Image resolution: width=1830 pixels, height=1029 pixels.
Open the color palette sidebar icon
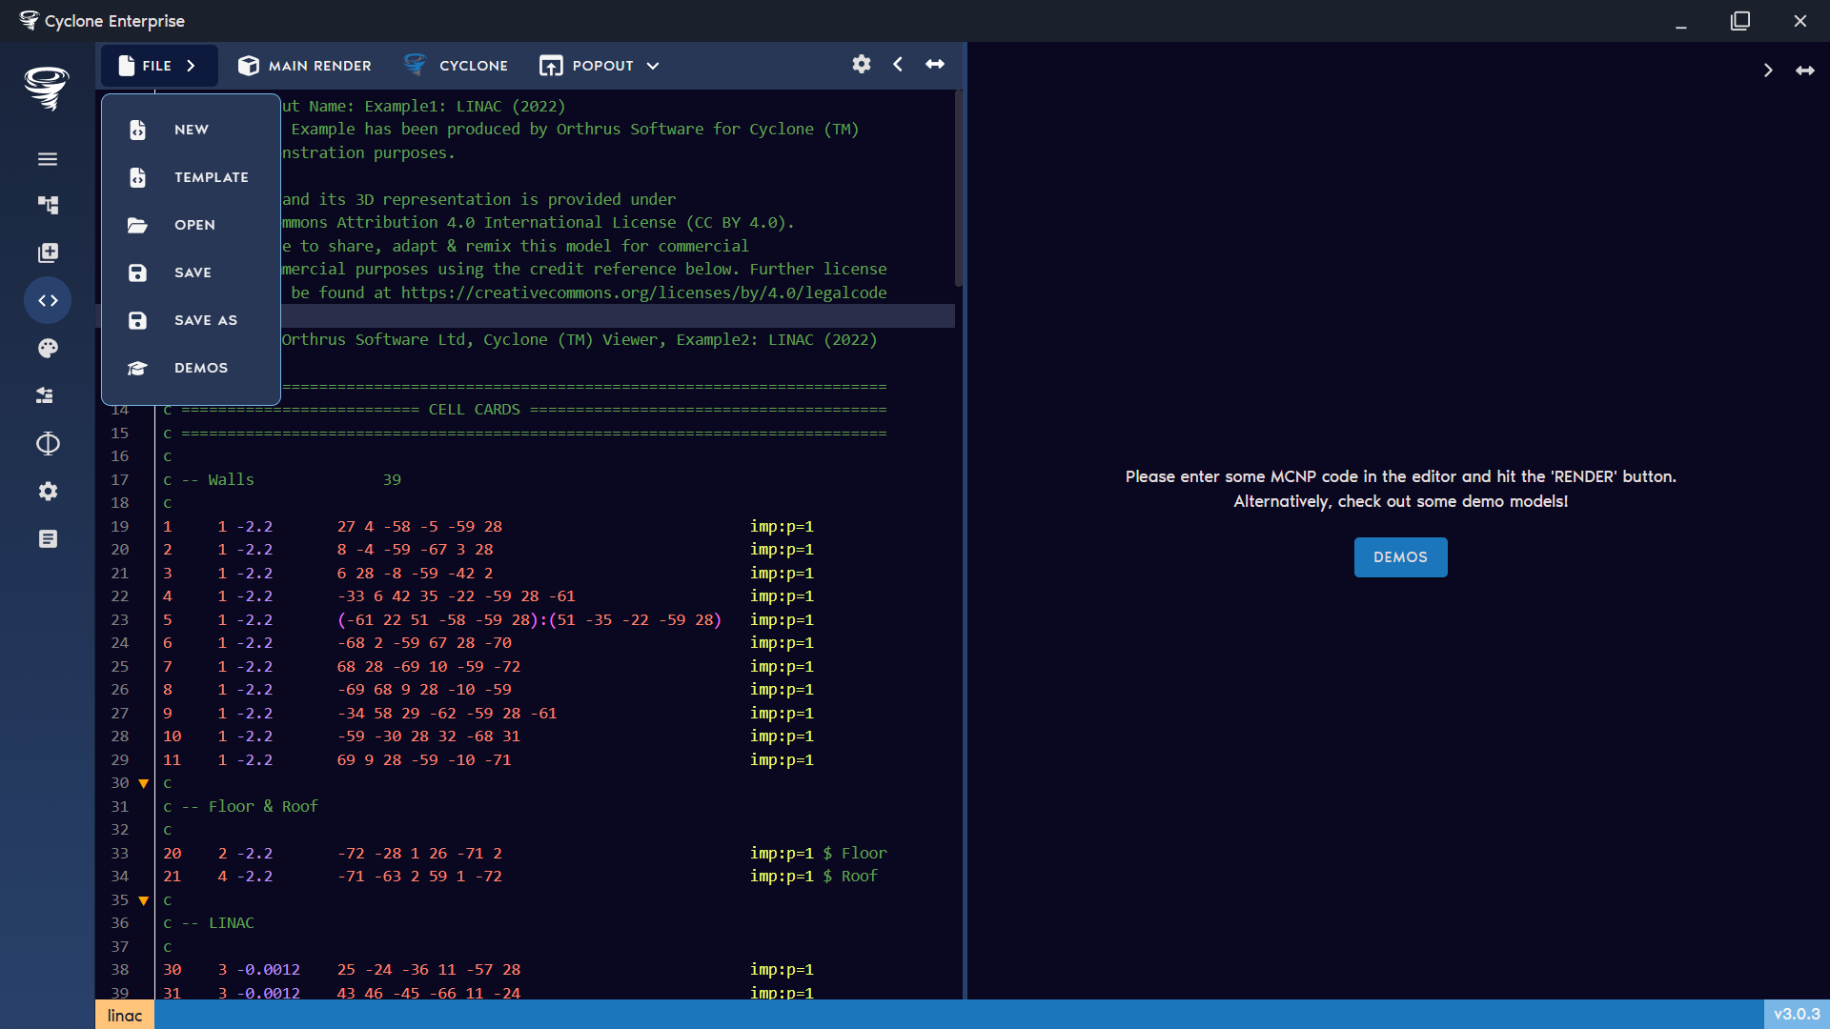click(48, 348)
